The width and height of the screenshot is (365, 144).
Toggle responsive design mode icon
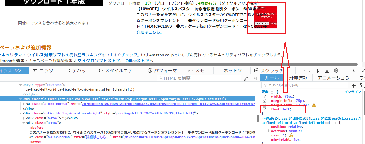click(318, 70)
